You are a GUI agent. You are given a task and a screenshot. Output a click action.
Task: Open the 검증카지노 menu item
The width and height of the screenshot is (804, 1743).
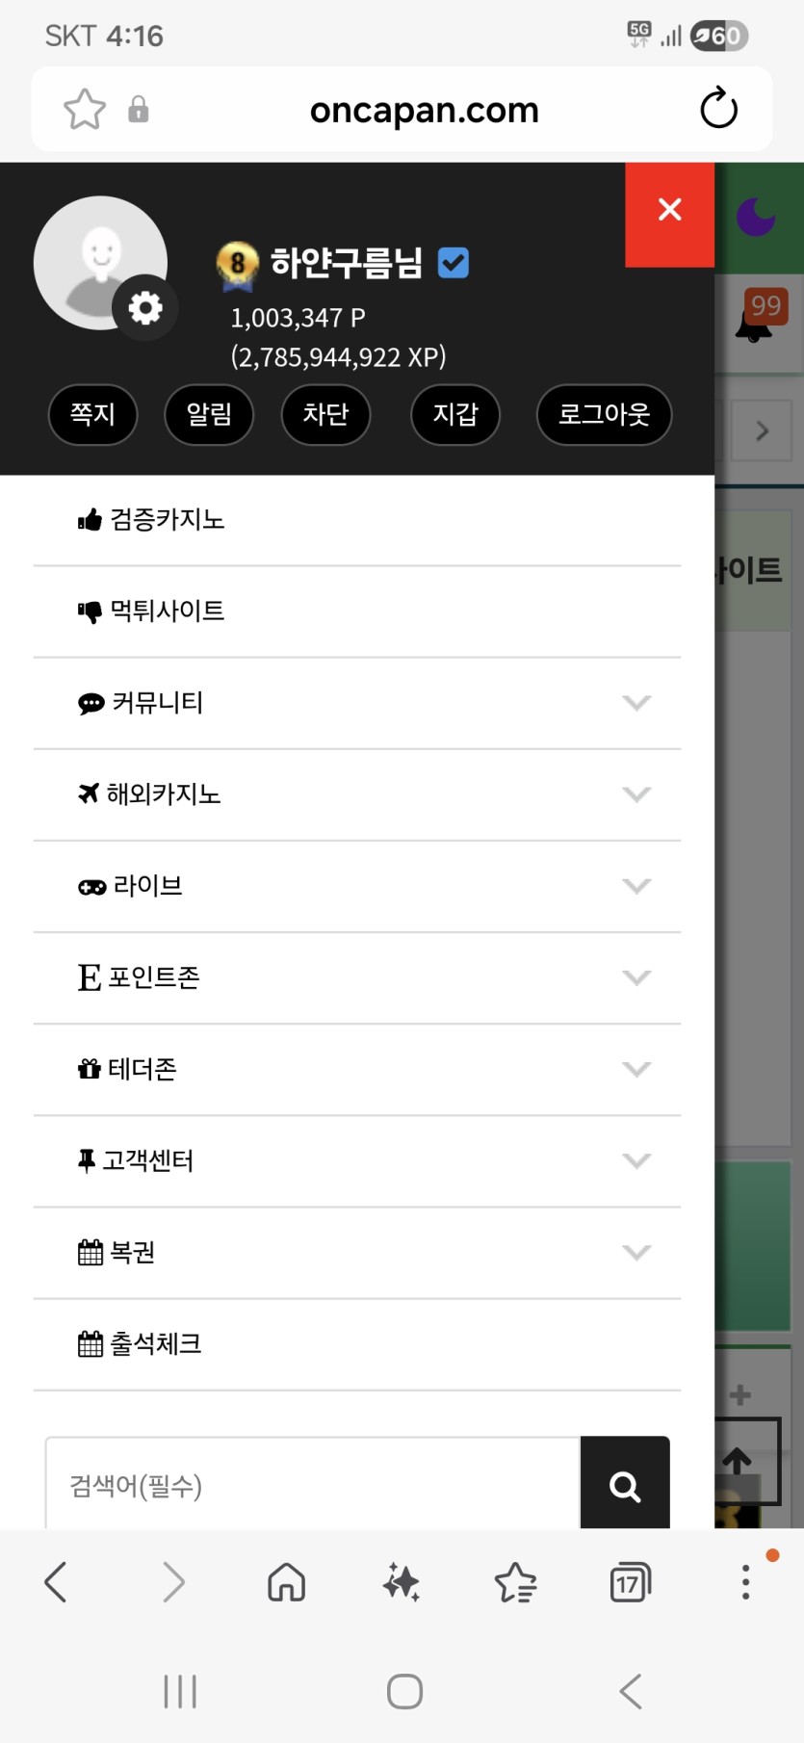point(357,520)
